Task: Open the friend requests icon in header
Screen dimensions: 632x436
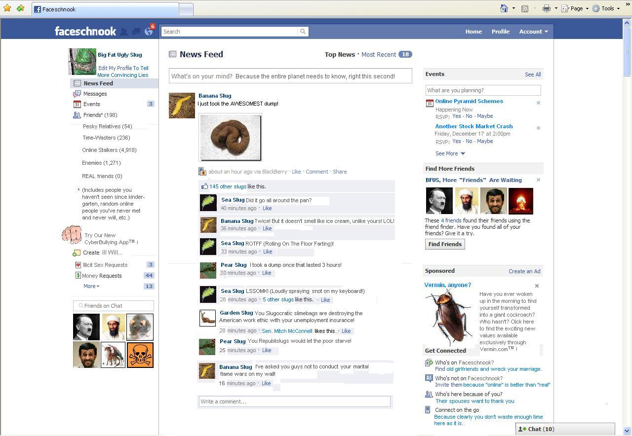Action: coord(124,32)
